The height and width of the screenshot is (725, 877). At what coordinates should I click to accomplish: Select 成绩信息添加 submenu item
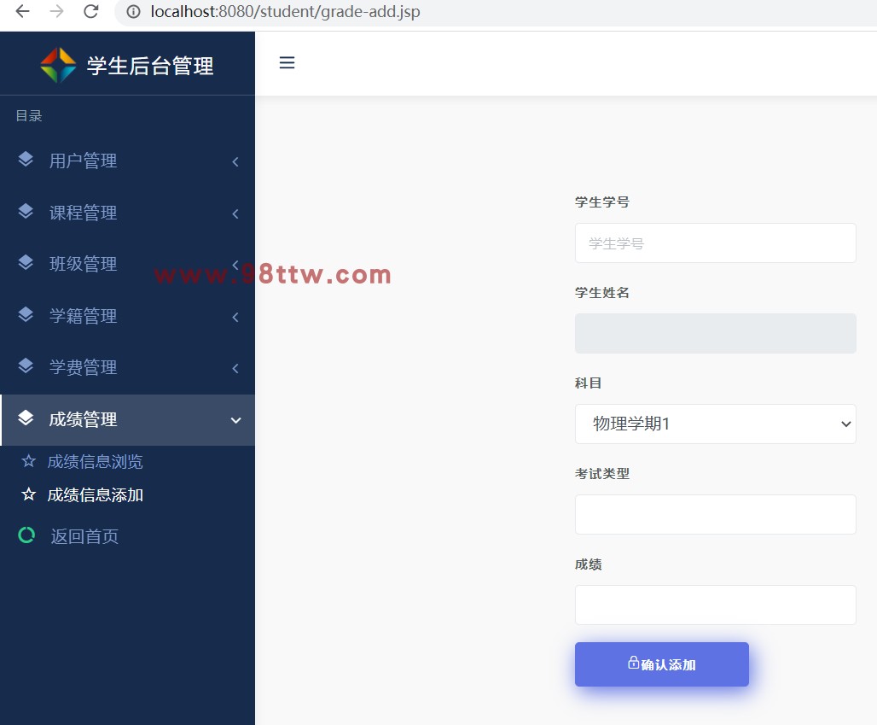point(95,495)
